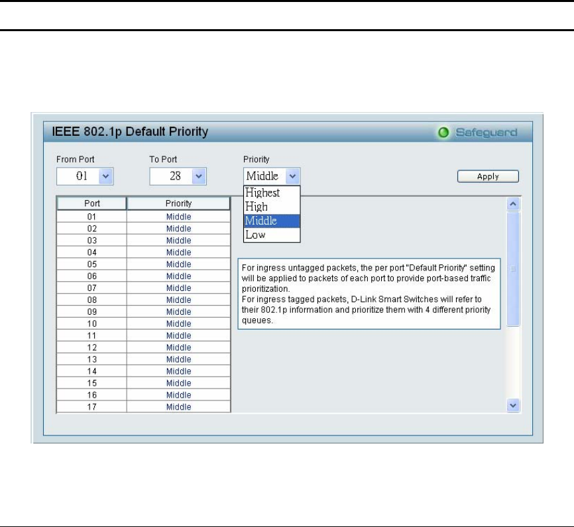
Task: Select port 02 row cell
Action: 92,229
